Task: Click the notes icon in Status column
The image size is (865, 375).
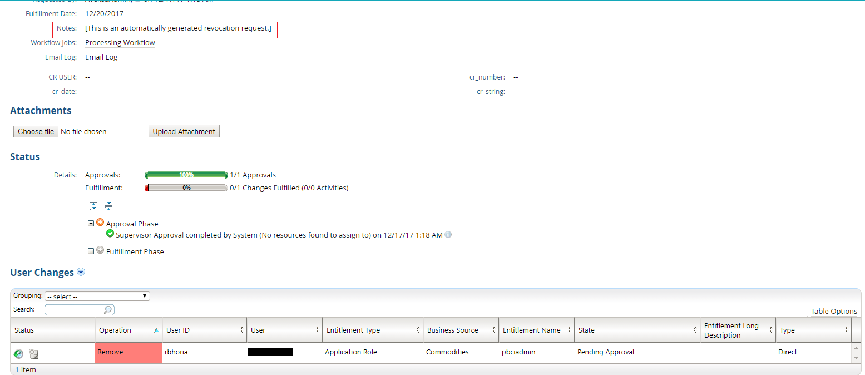Action: click(x=33, y=353)
